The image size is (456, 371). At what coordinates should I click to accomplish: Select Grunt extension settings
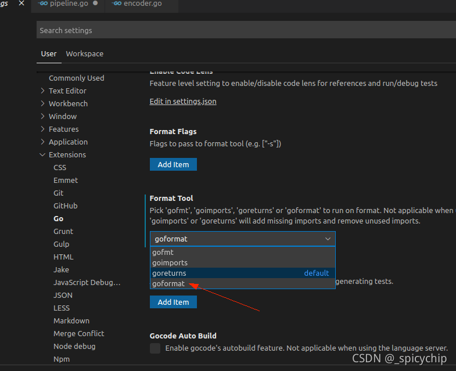coord(63,232)
